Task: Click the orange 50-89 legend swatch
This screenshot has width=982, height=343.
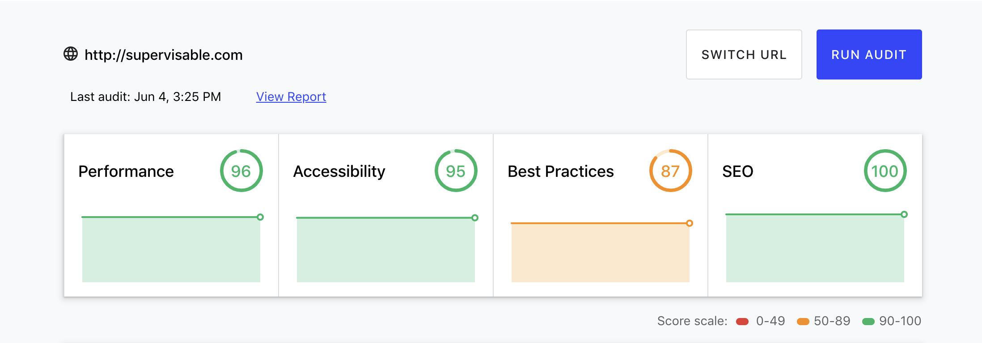Action: coord(803,322)
